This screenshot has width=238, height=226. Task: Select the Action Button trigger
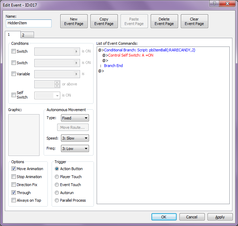pos(57,169)
